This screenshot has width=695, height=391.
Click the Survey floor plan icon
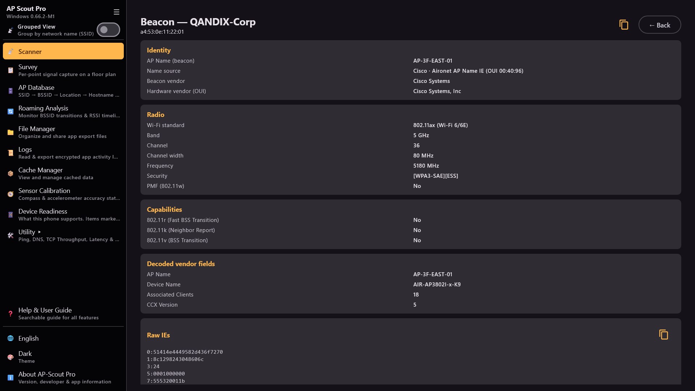pyautogui.click(x=10, y=70)
